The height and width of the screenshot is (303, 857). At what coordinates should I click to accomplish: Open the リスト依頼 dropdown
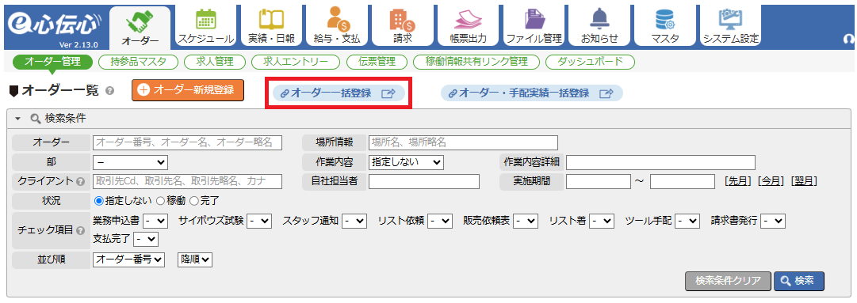(x=440, y=221)
